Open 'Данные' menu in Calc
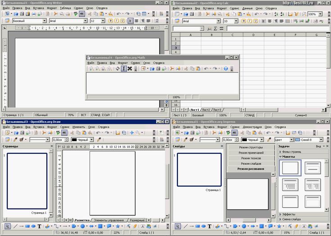 tap(247, 9)
